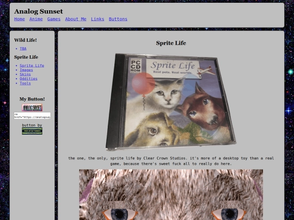Open the Skins sidebar link
The width and height of the screenshot is (294, 220).
point(25,74)
